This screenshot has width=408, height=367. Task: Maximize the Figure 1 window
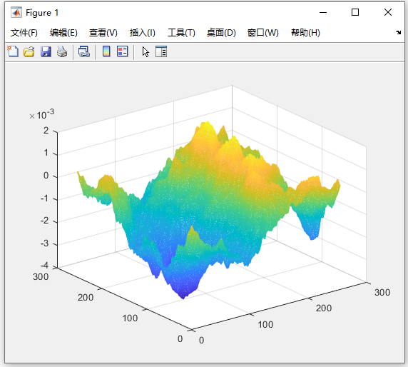click(355, 12)
